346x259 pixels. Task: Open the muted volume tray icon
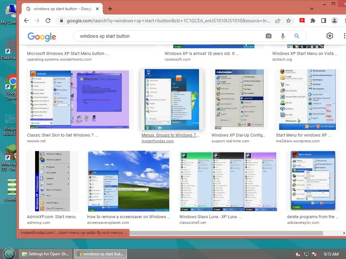tap(298, 254)
